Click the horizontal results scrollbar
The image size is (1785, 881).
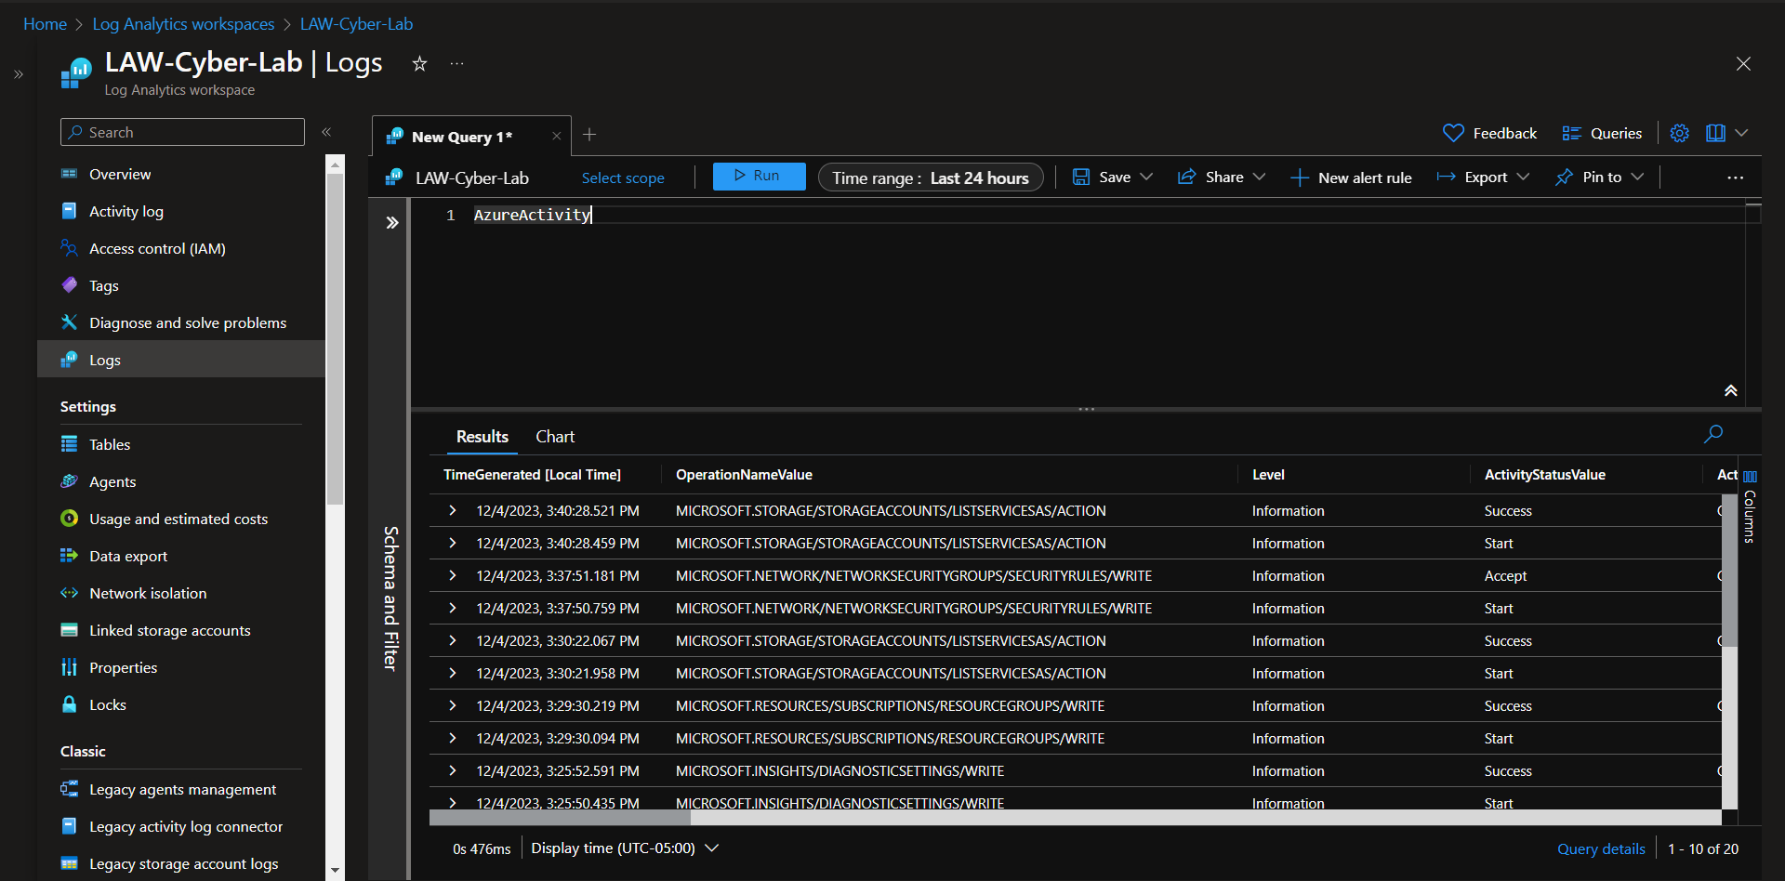point(560,818)
